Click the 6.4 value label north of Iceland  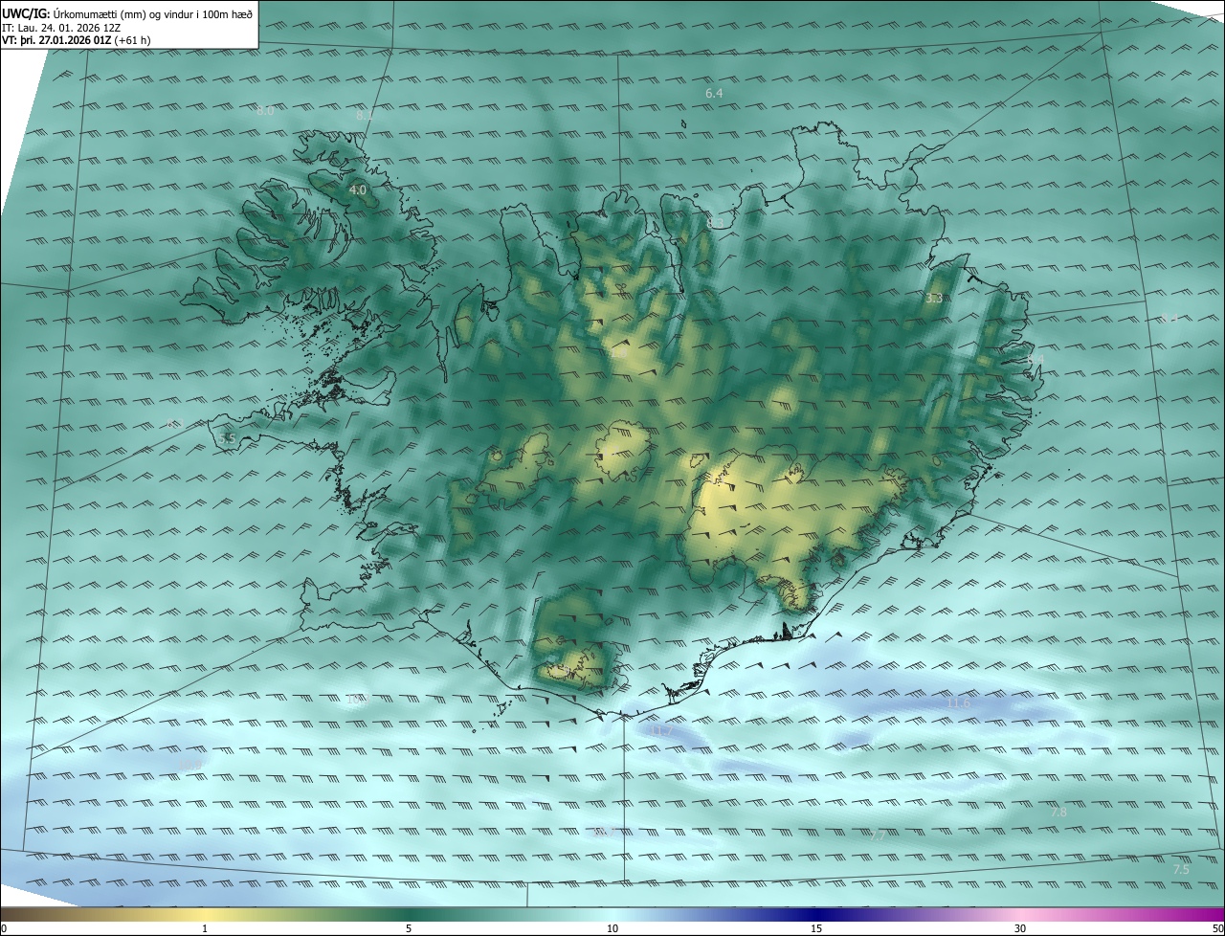pyautogui.click(x=714, y=93)
